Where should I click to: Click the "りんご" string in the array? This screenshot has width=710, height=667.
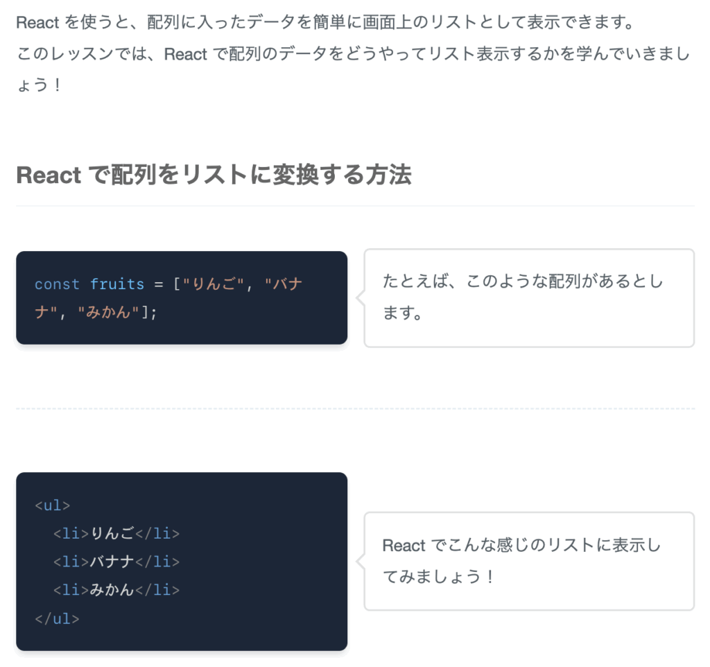[214, 284]
